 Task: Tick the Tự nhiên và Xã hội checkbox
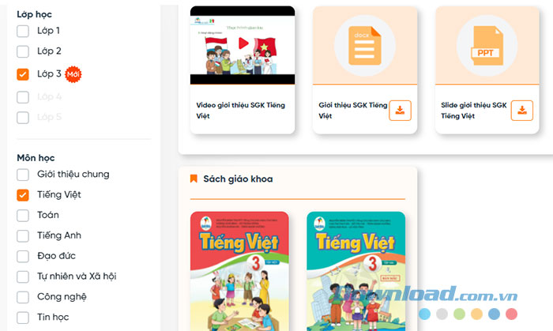tap(23, 276)
